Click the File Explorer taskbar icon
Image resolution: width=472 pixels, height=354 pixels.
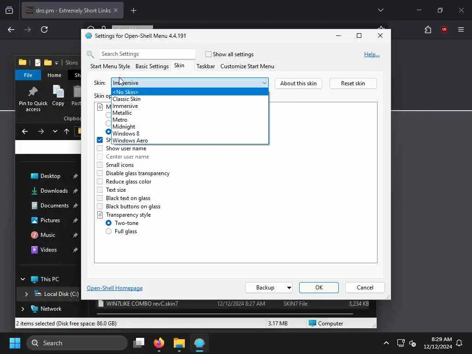pos(179,343)
